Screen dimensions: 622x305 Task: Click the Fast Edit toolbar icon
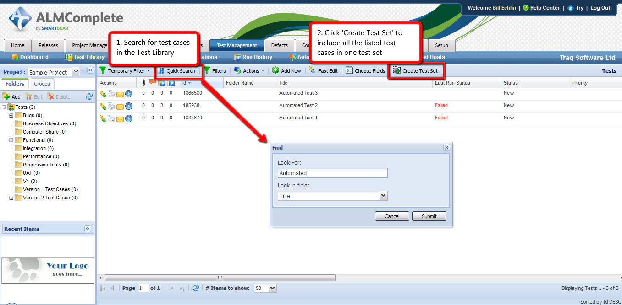click(x=324, y=70)
